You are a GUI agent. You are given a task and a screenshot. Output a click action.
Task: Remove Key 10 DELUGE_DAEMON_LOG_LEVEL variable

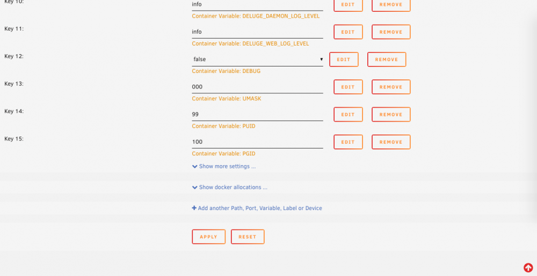click(x=391, y=4)
